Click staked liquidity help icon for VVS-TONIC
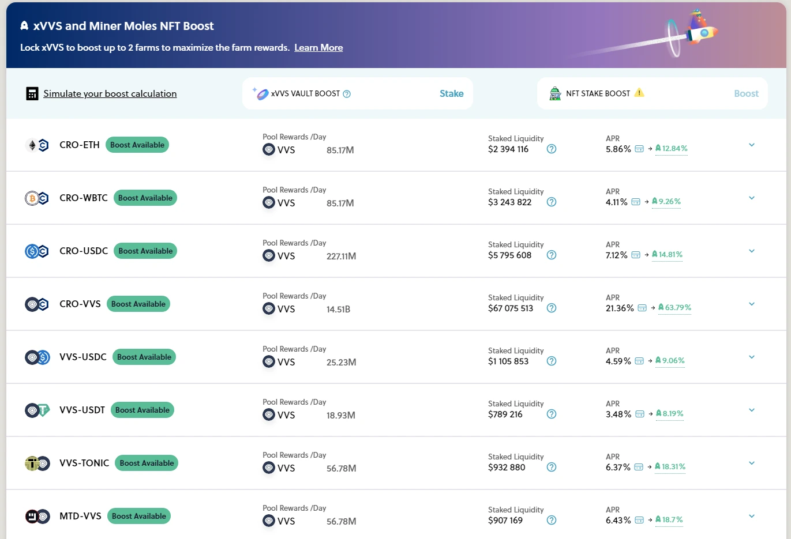 tap(552, 468)
